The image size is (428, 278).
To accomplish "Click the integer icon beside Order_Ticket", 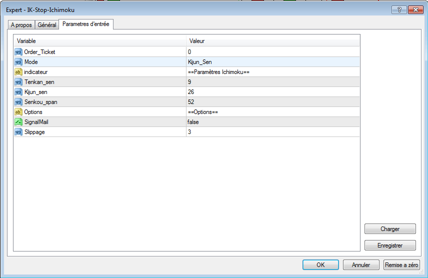I will pyautogui.click(x=18, y=52).
